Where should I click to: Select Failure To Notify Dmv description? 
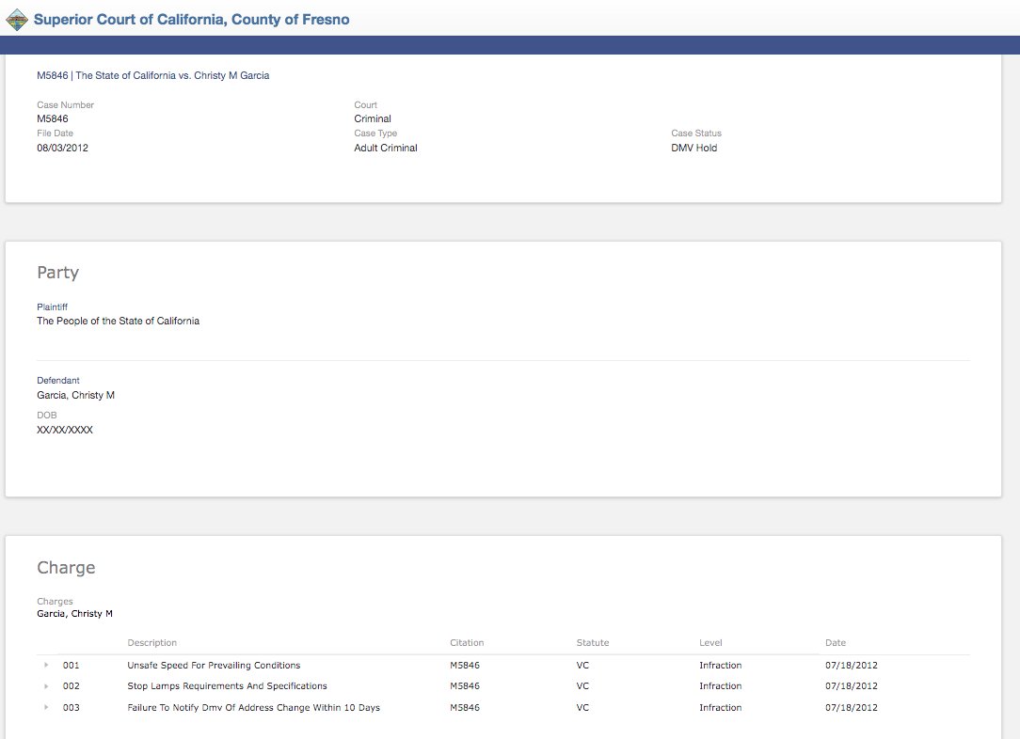click(x=254, y=707)
